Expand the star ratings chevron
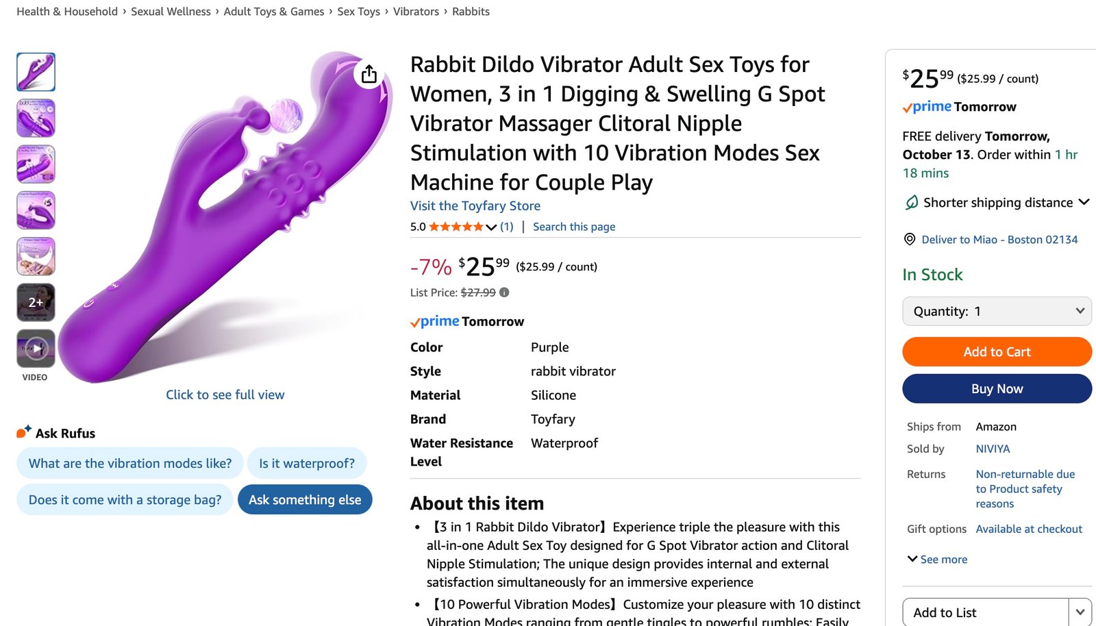Screen dimensions: 1096x626 (x=491, y=227)
